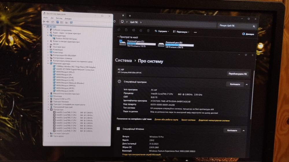Click the magnifier icon in Explorer search box
This screenshot has height=162, width=289.
point(254,26)
